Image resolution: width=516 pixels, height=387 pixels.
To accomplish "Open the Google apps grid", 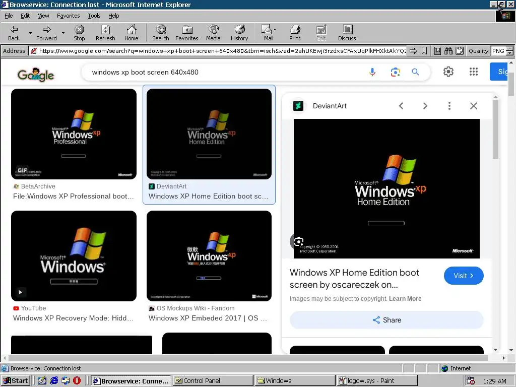I will pyautogui.click(x=474, y=72).
